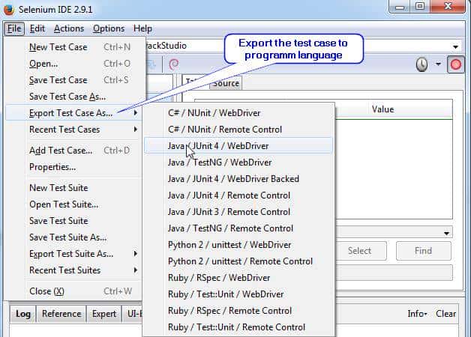Image resolution: width=471 pixels, height=337 pixels.
Task: Click Clear in the log panel
Action: click(445, 314)
